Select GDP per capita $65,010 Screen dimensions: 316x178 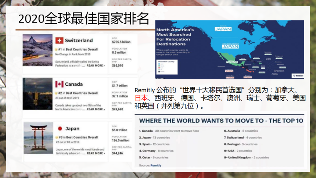pos(118,65)
